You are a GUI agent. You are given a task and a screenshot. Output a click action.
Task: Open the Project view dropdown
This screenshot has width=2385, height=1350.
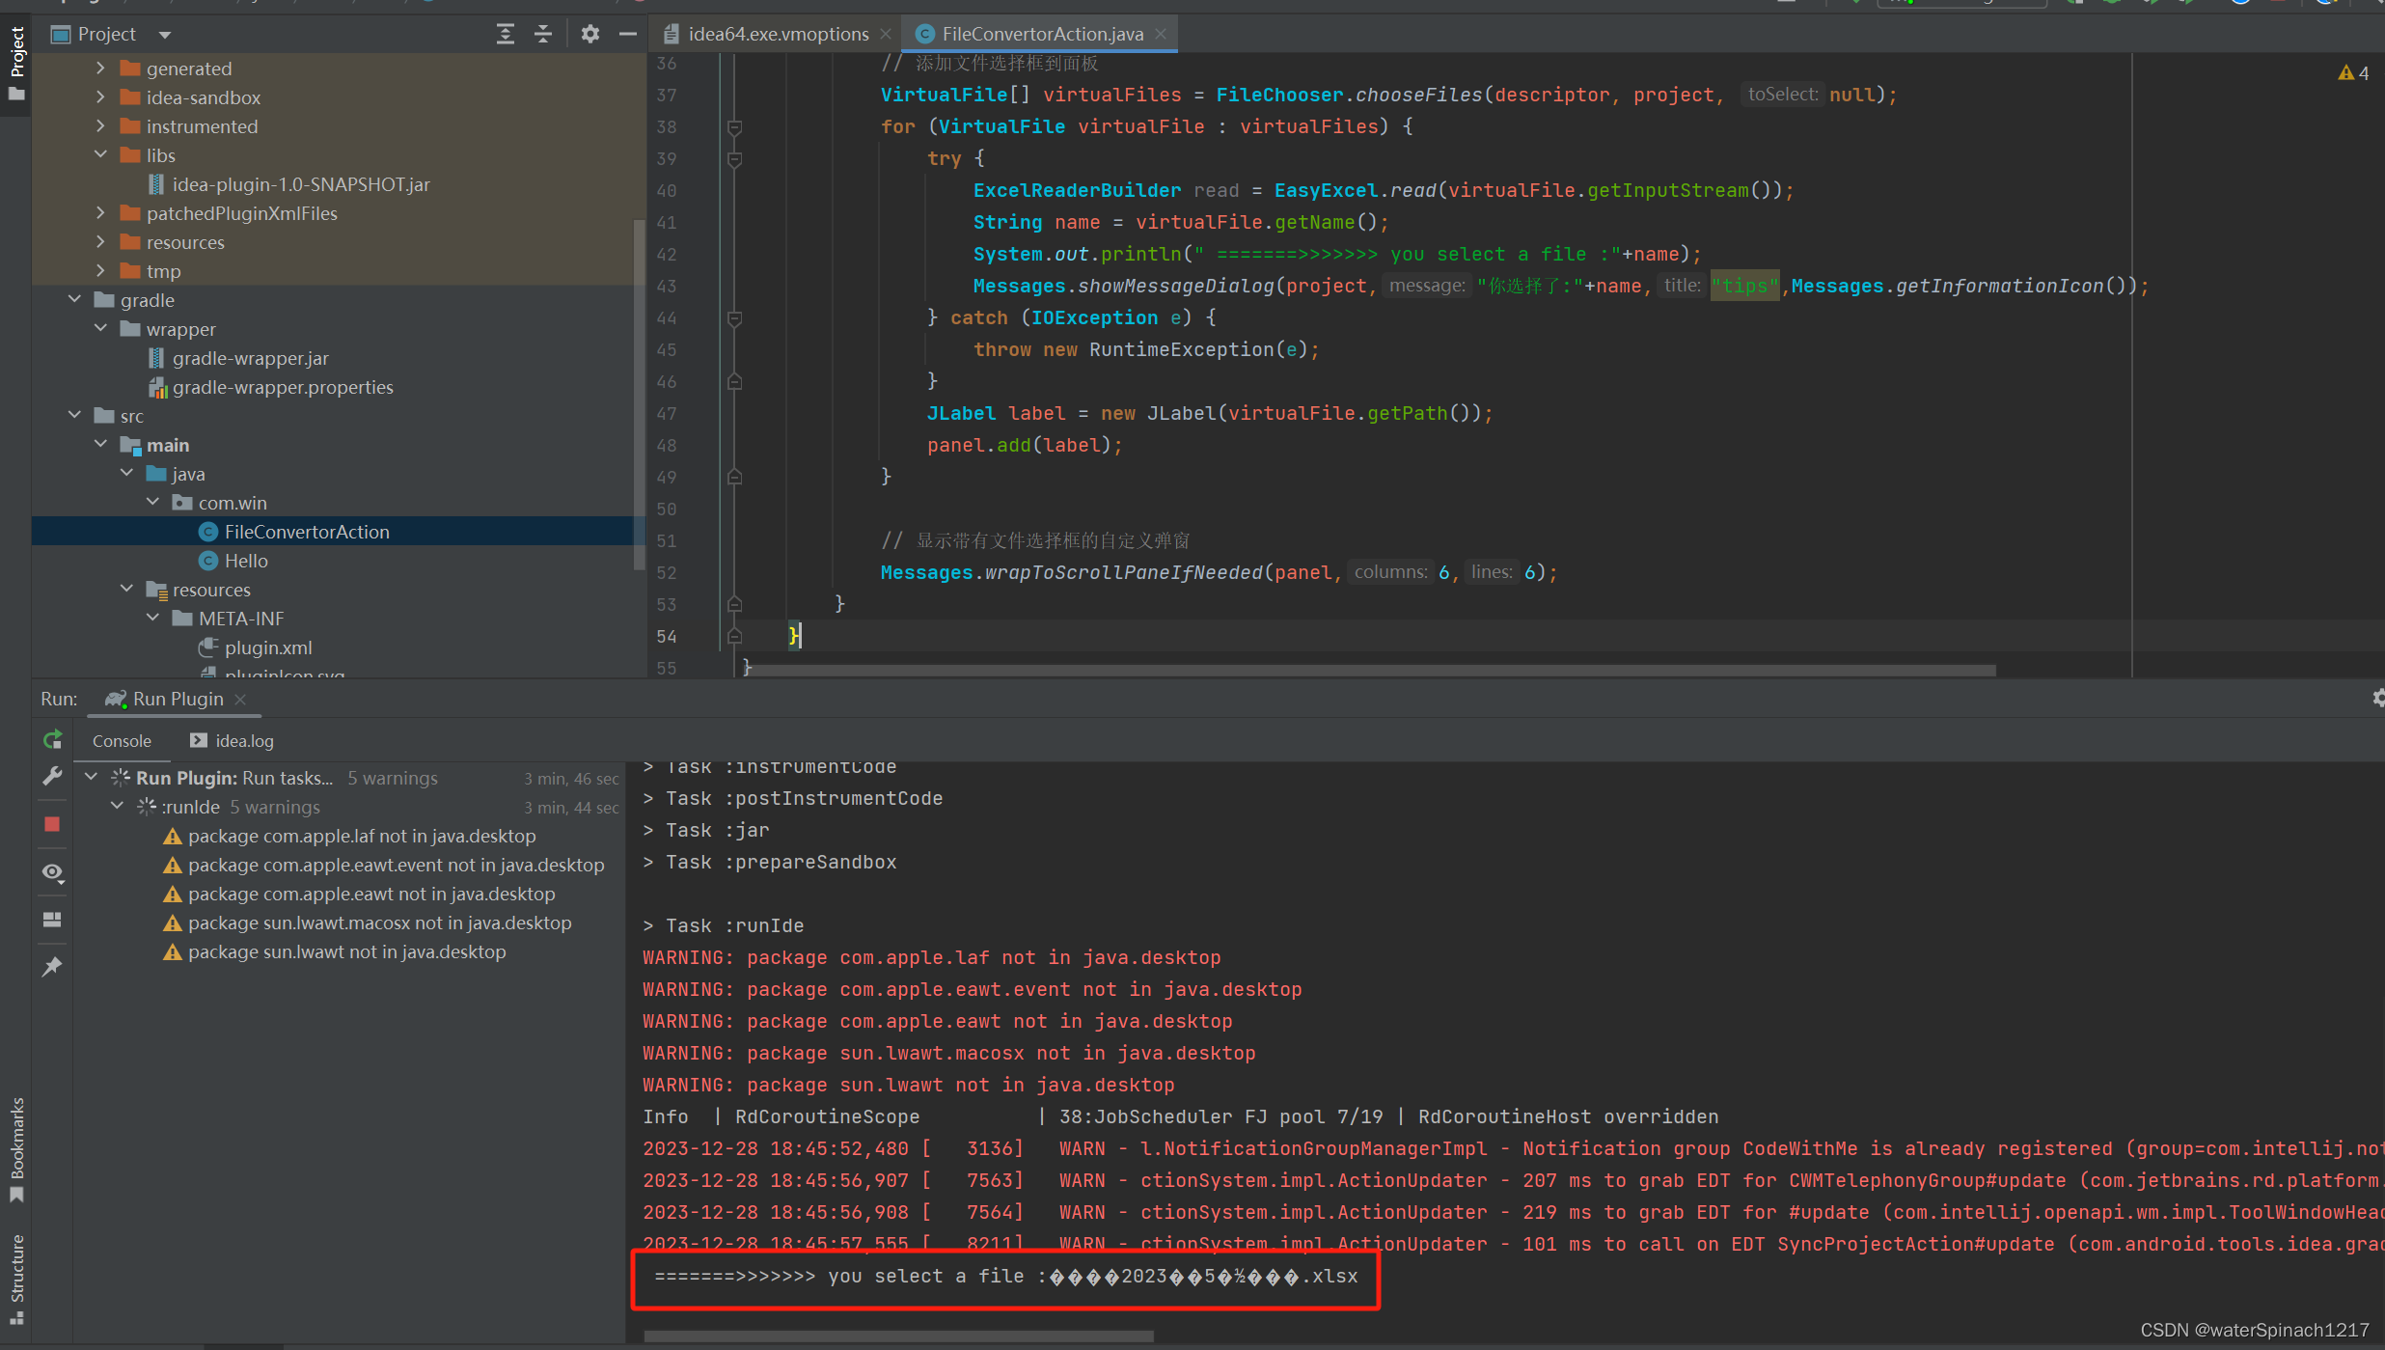click(x=165, y=35)
